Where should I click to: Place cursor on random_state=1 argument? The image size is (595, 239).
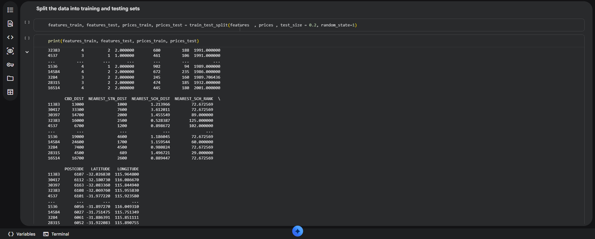(339, 25)
